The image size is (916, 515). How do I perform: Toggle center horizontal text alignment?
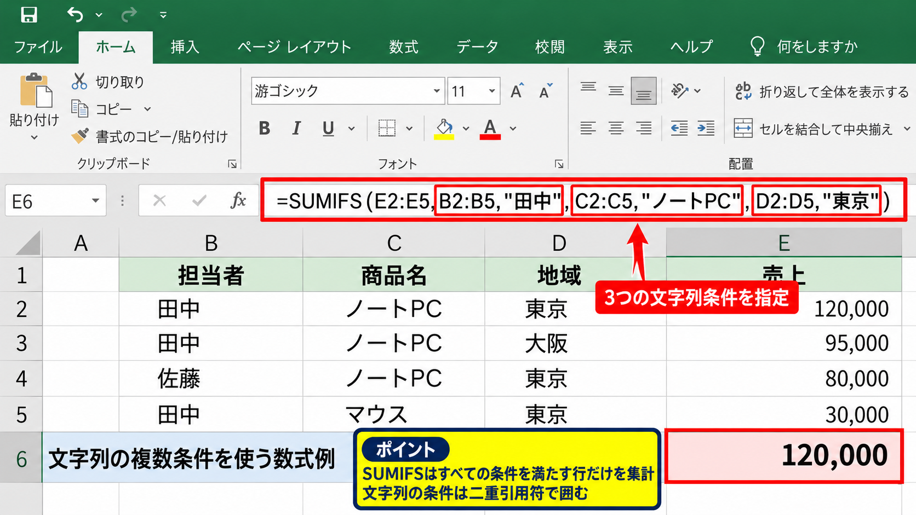point(616,129)
